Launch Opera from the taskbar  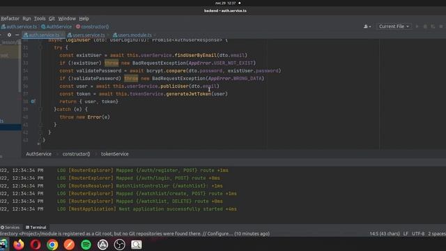click(x=36, y=245)
